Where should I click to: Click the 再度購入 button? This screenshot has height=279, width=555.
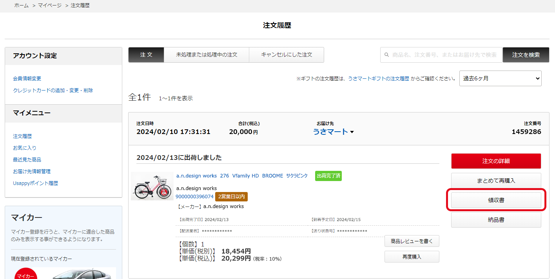pyautogui.click(x=412, y=257)
